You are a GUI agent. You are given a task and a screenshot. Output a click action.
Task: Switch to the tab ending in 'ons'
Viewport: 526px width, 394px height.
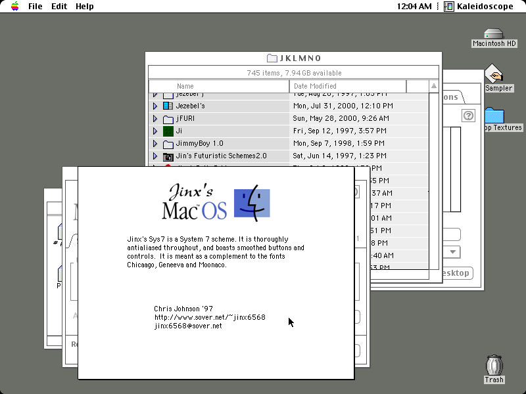[x=452, y=97]
